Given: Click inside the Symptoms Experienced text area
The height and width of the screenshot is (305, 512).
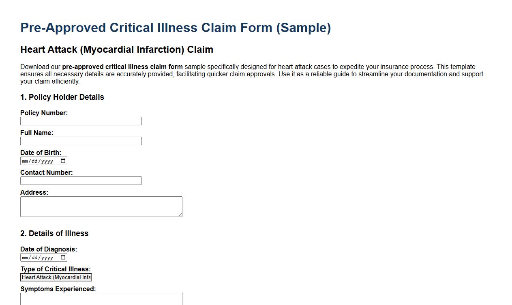Looking at the screenshot, I should point(101,300).
